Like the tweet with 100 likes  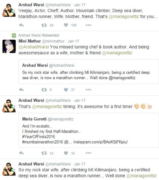click(66, 25)
